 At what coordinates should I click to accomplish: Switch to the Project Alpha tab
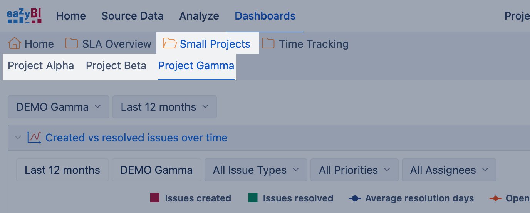[41, 66]
